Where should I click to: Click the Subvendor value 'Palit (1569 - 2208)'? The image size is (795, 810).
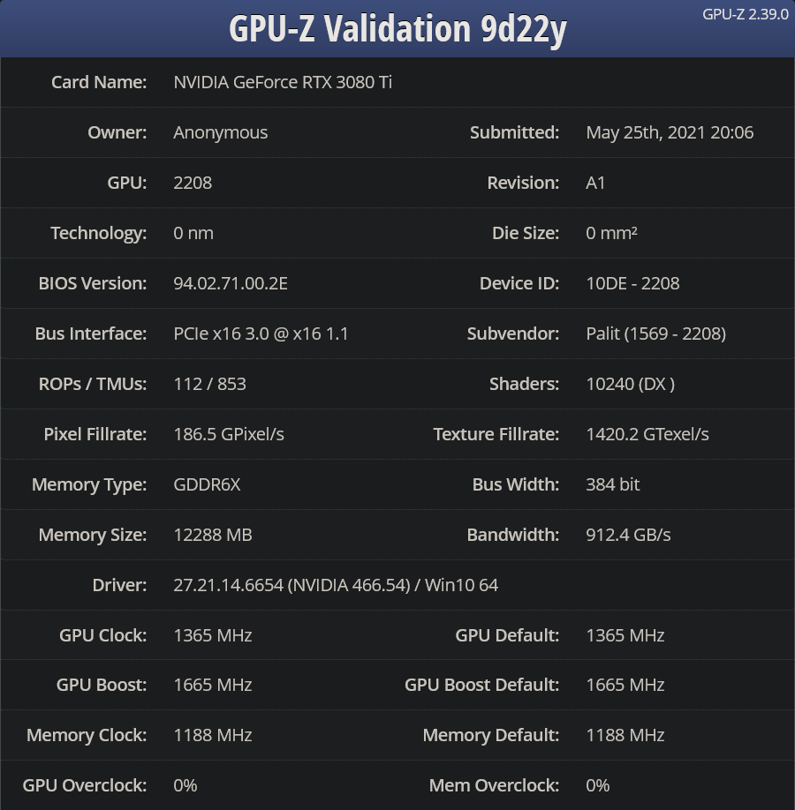[655, 334]
